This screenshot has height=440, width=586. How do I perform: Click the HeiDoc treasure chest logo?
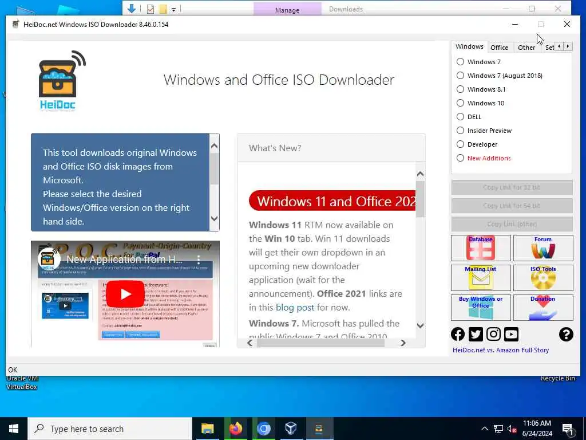[x=62, y=80]
